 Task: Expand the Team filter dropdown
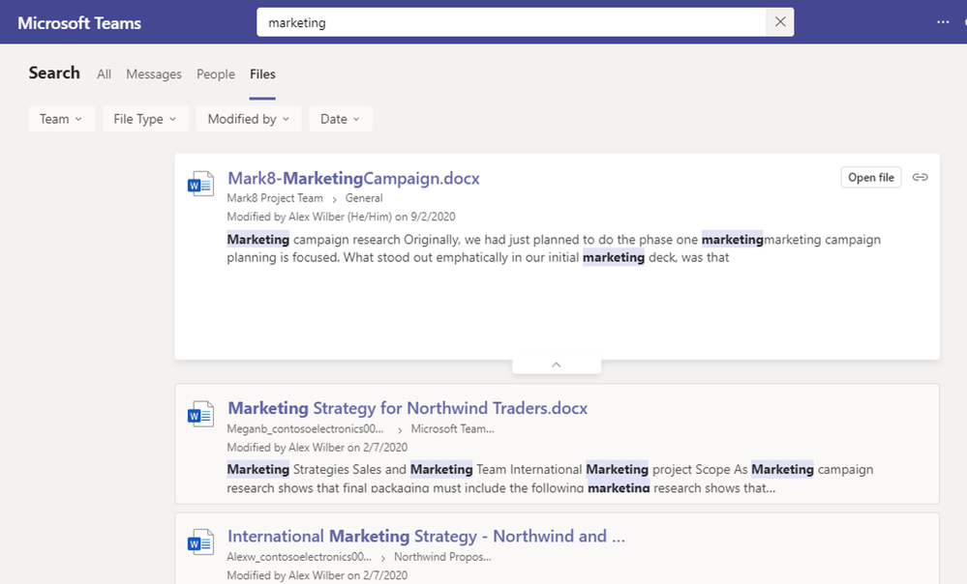(61, 119)
